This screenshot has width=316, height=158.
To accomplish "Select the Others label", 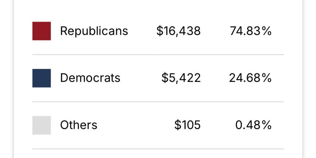I will 79,125.
